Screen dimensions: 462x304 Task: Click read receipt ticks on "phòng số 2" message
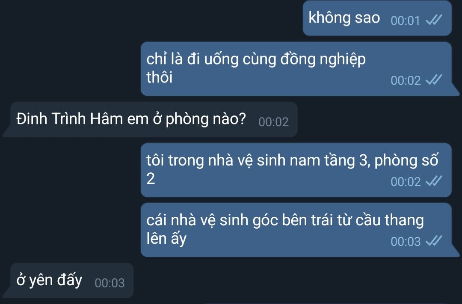[434, 181]
